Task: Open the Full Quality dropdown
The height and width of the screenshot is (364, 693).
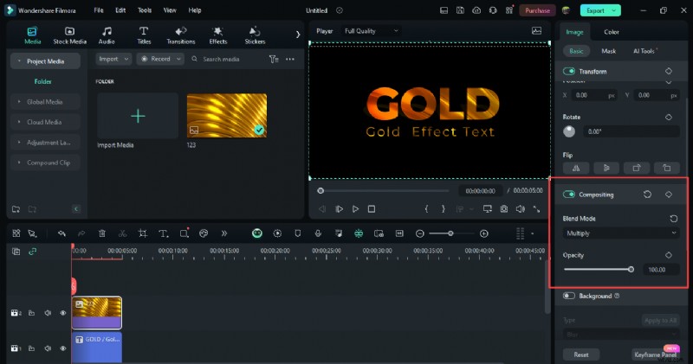Action: (372, 31)
